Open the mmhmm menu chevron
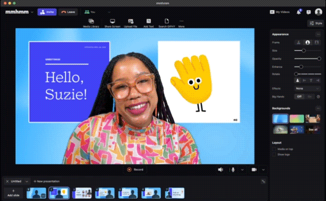 click(32, 12)
